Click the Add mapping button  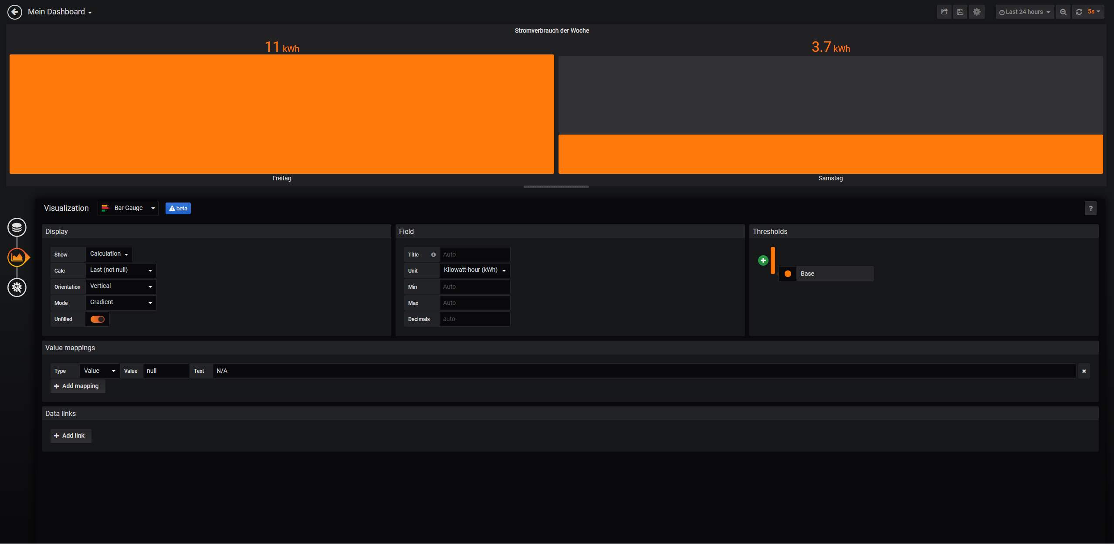coord(77,386)
